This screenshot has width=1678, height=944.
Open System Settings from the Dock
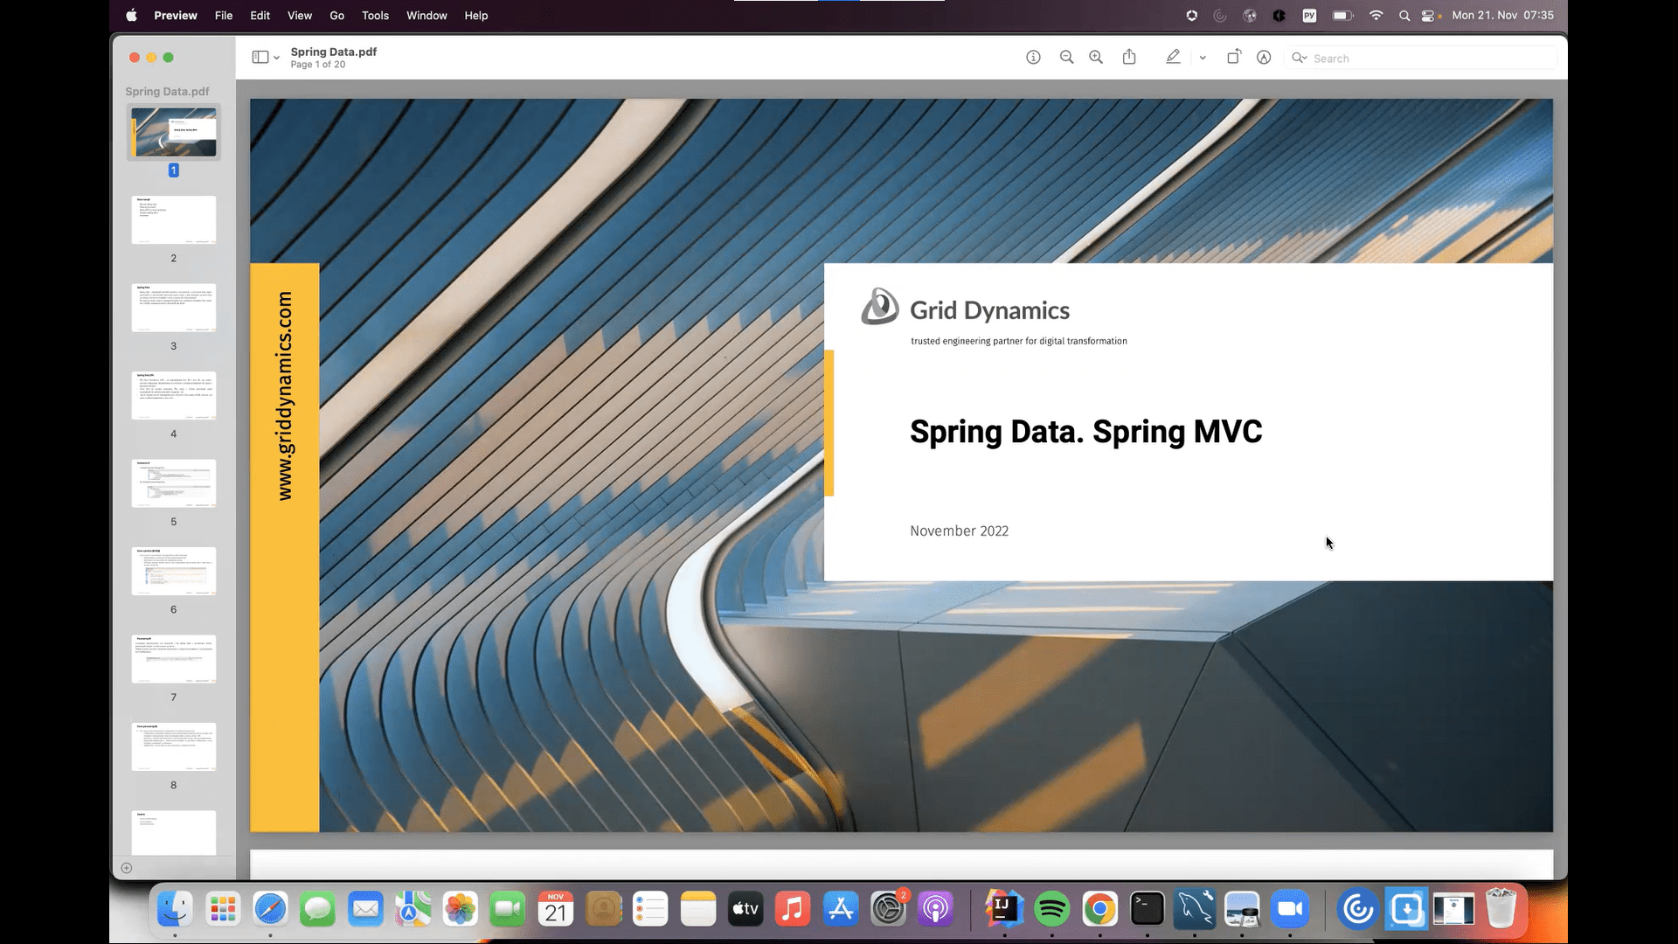coord(888,910)
